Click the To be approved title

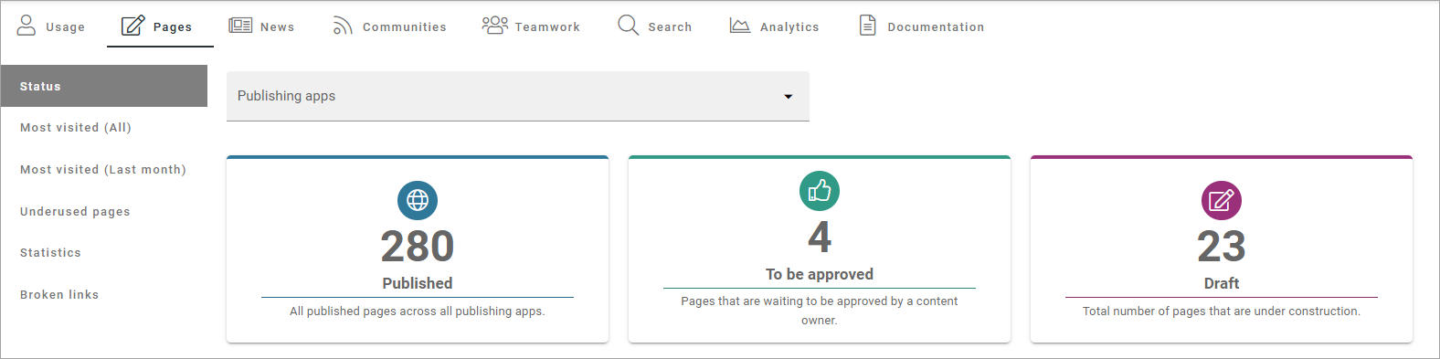point(820,274)
